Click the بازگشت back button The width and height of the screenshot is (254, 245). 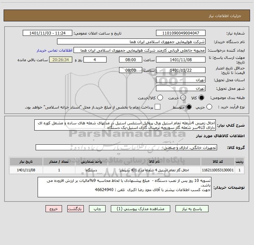click(x=76, y=209)
